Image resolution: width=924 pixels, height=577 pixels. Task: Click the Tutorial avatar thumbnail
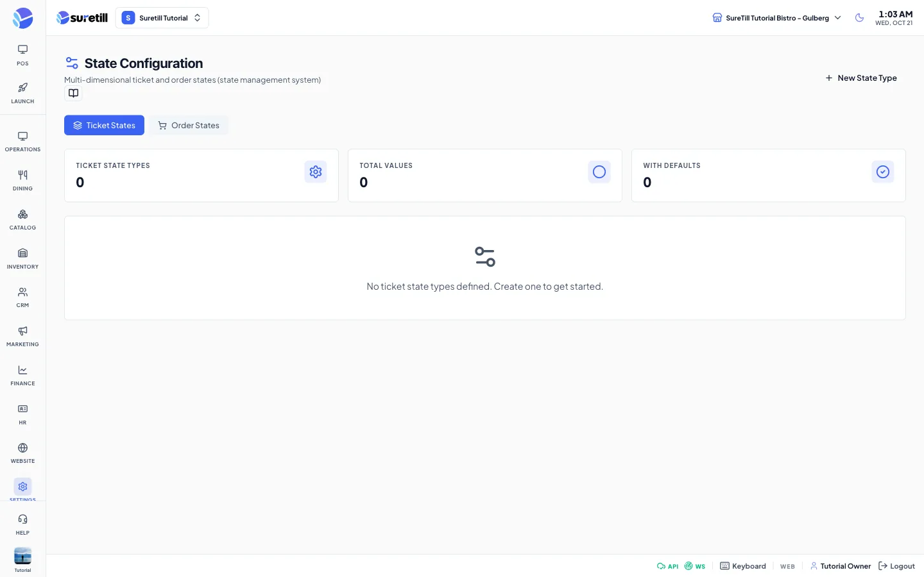(x=22, y=556)
